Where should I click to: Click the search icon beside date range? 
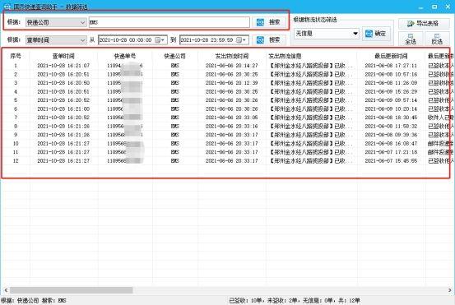(x=260, y=39)
